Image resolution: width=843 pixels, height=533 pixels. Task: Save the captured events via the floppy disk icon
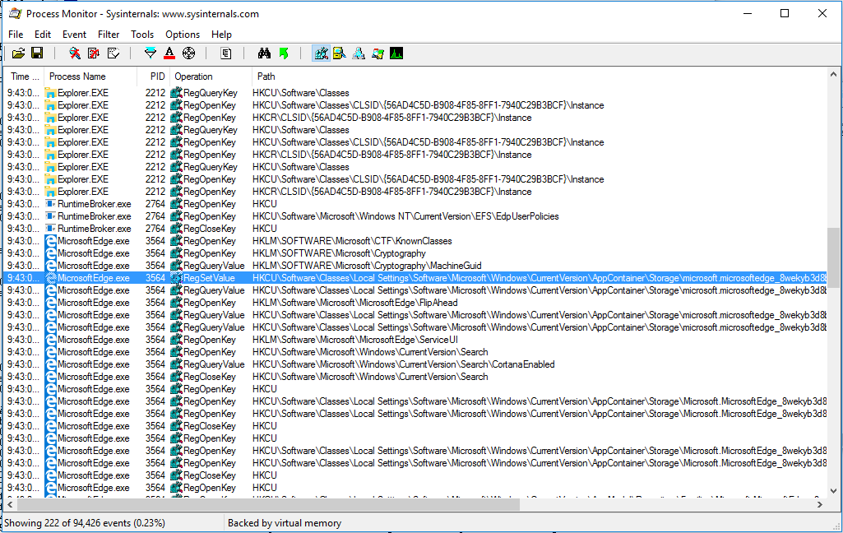coord(37,53)
